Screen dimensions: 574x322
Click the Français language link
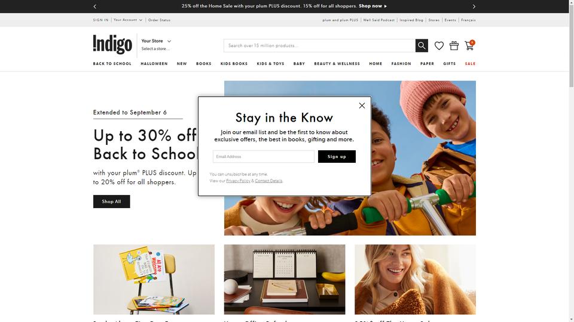[468, 20]
